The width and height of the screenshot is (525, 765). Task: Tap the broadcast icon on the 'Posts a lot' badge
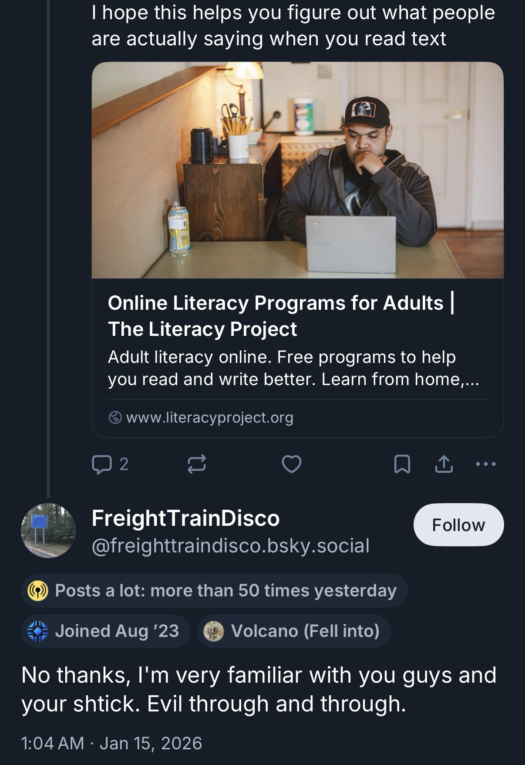37,591
